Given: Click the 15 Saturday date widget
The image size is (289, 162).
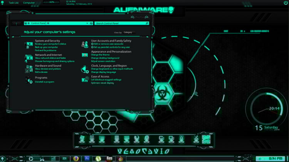Looking at the screenshot, I should tap(267, 128).
